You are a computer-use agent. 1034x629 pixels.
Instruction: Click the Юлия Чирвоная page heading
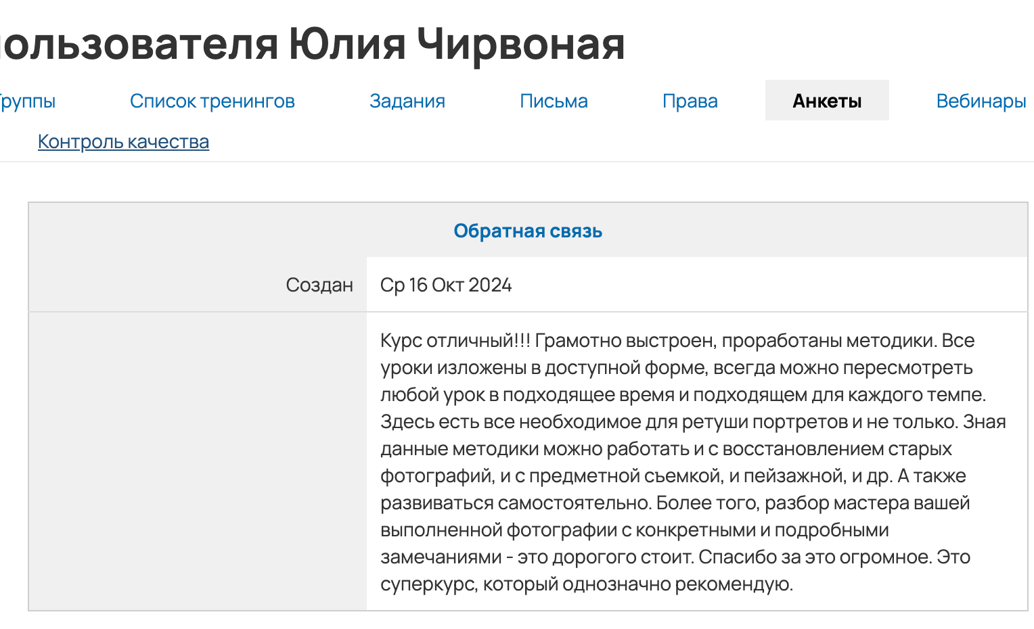coord(457,44)
